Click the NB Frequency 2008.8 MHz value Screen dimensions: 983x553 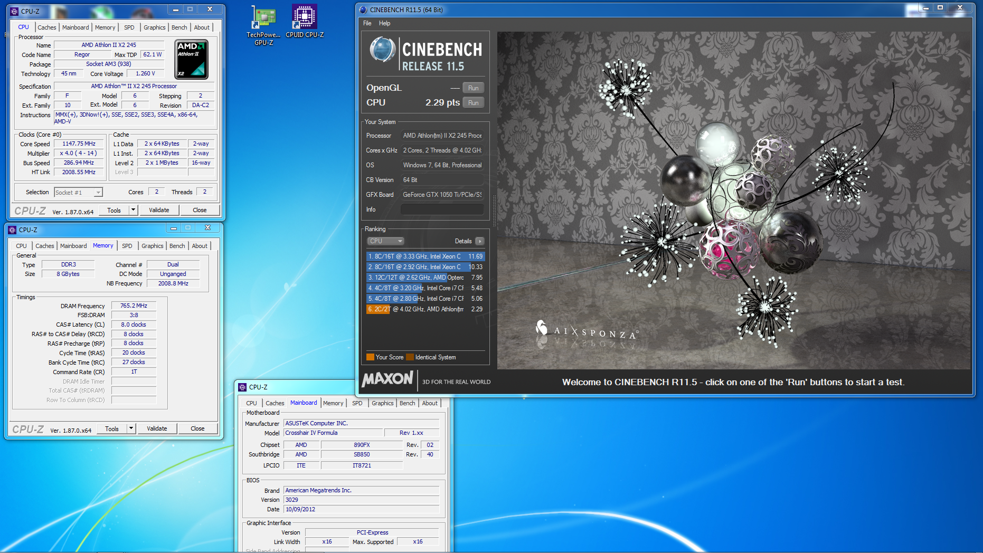(173, 283)
